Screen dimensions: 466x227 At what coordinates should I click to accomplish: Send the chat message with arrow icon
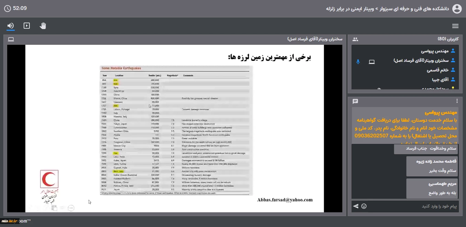(x=356, y=206)
